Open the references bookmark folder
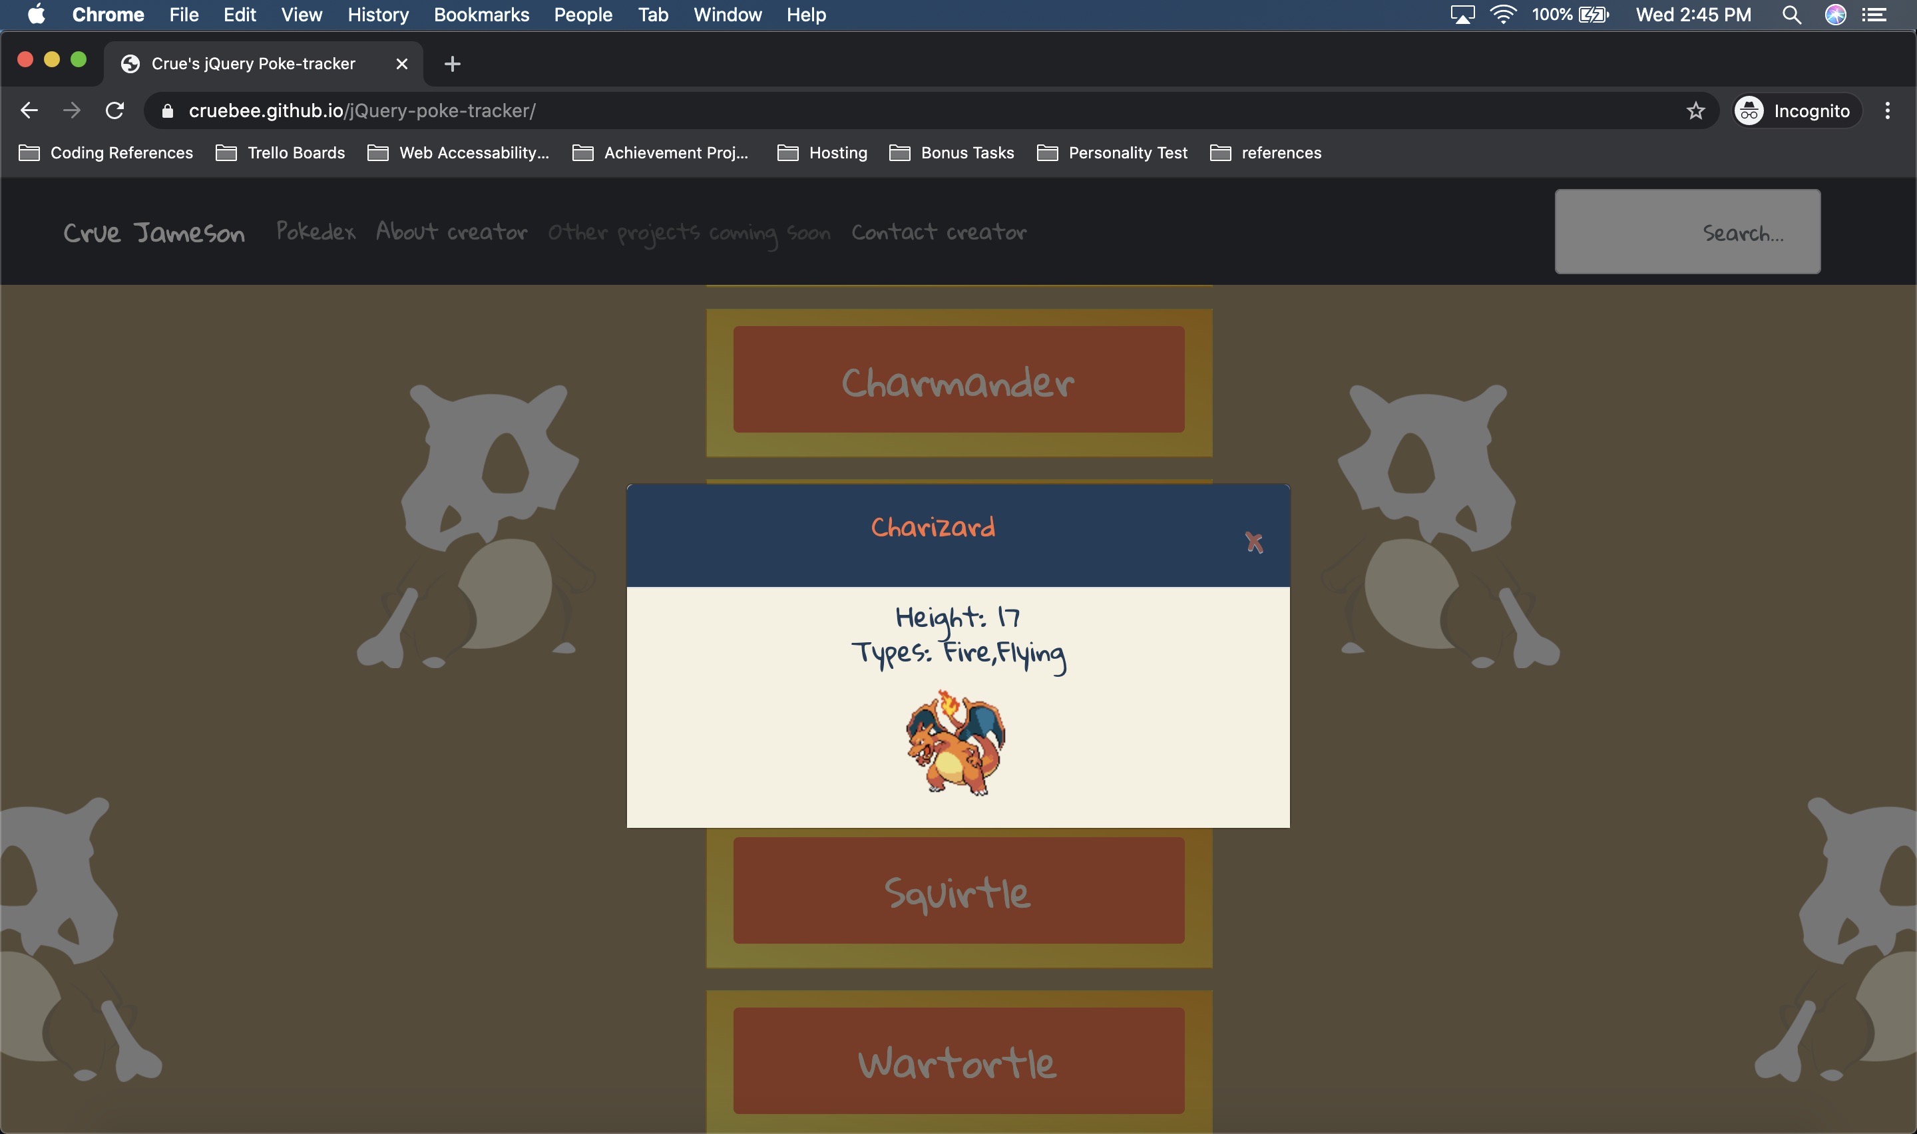Image resolution: width=1917 pixels, height=1134 pixels. pos(1266,153)
